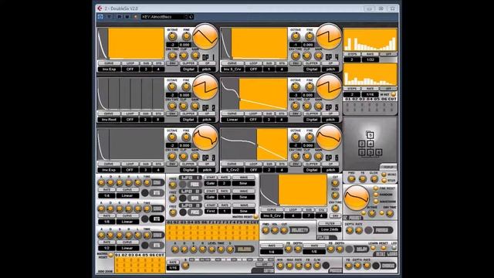The image size is (494, 278).
Task: Toggle the Delay on/off circle
Action: coord(349,249)
